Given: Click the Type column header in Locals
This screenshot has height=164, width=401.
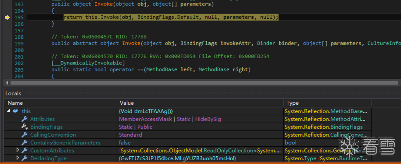Looking at the screenshot, I should pyautogui.click(x=328, y=103).
